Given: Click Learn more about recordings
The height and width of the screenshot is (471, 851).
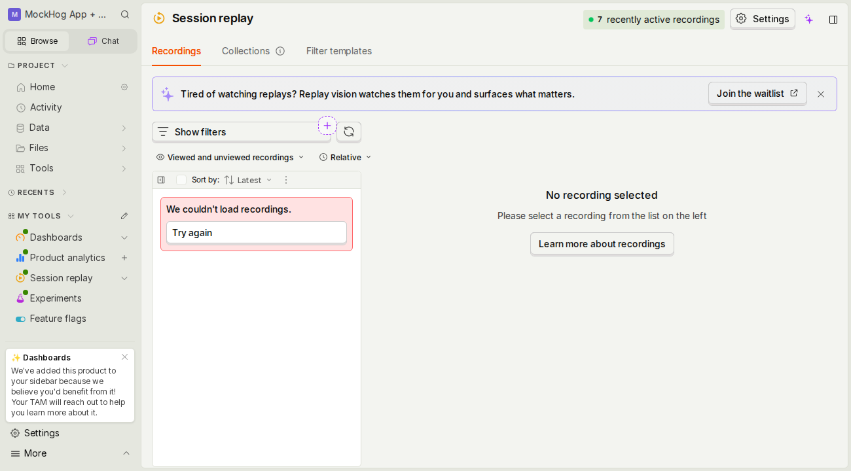Looking at the screenshot, I should click(602, 244).
